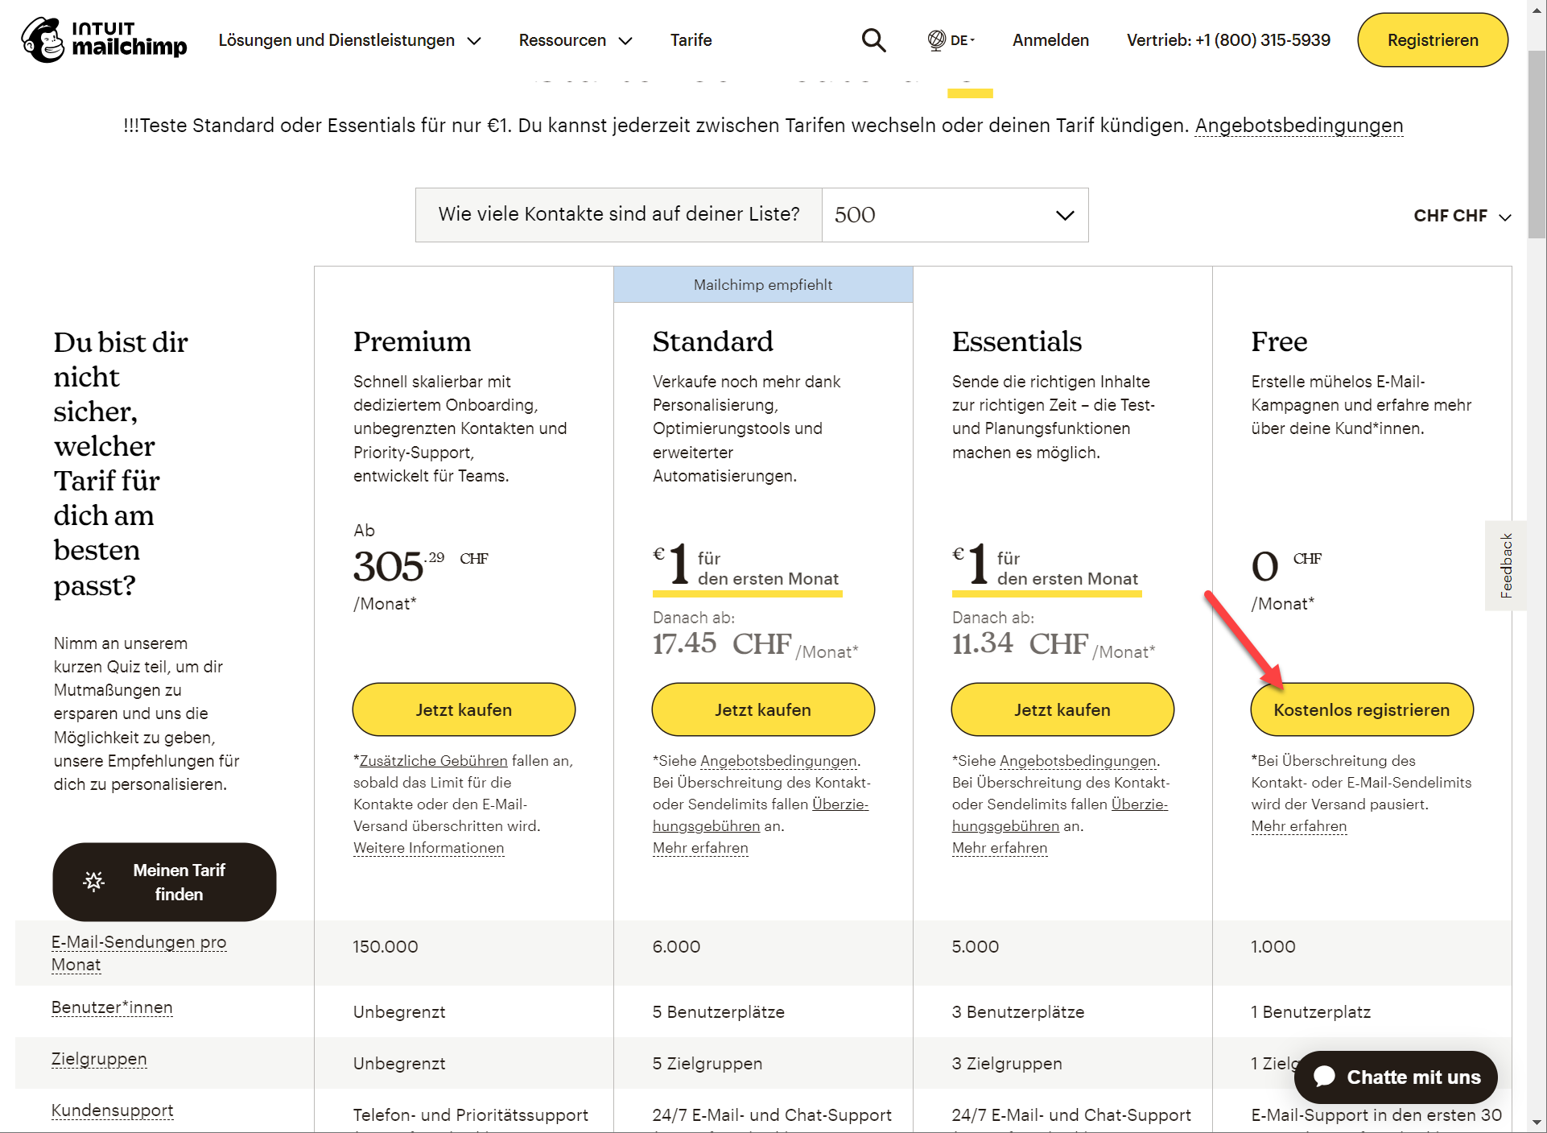Screen dimensions: 1547x1133
Task: Expand Lösungen und Dienstleistungen menu
Action: click(349, 40)
